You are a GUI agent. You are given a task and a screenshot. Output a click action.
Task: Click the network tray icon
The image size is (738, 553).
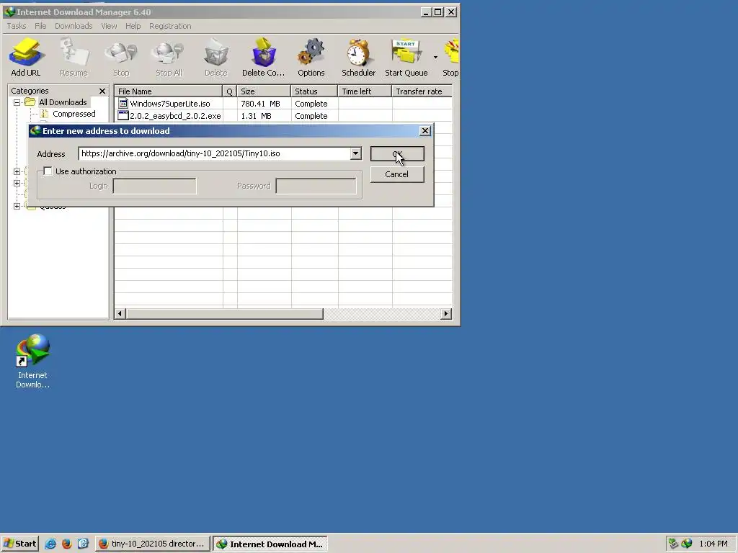click(674, 544)
